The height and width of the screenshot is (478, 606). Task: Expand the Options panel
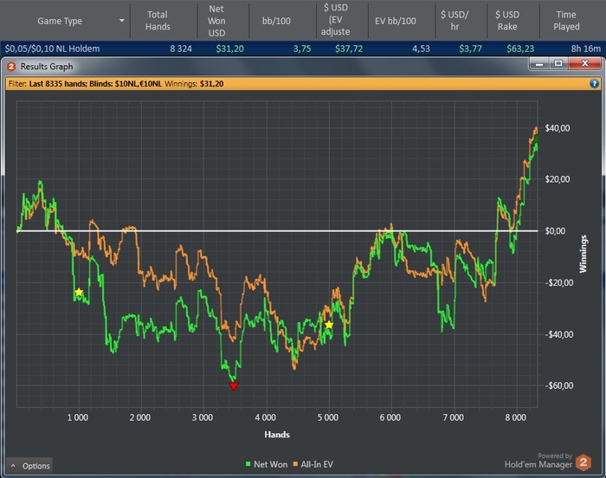pyautogui.click(x=30, y=466)
